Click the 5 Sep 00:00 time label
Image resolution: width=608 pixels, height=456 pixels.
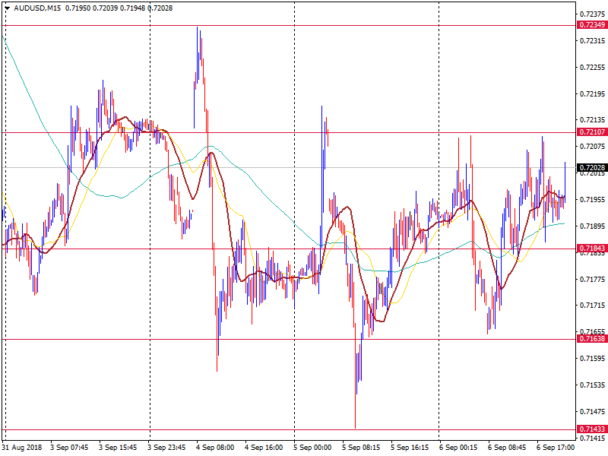click(x=312, y=448)
